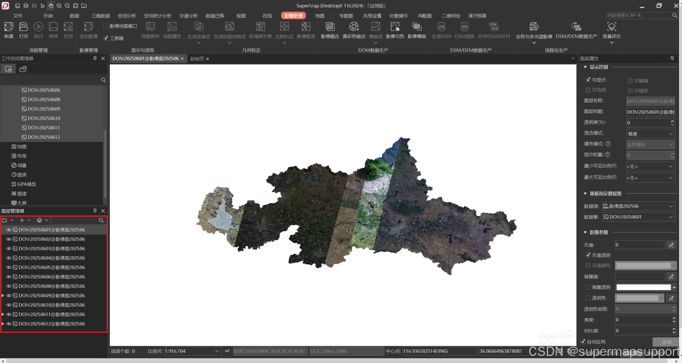
Task: Open the 影像匀色 color balancing tool
Action: pos(395,27)
